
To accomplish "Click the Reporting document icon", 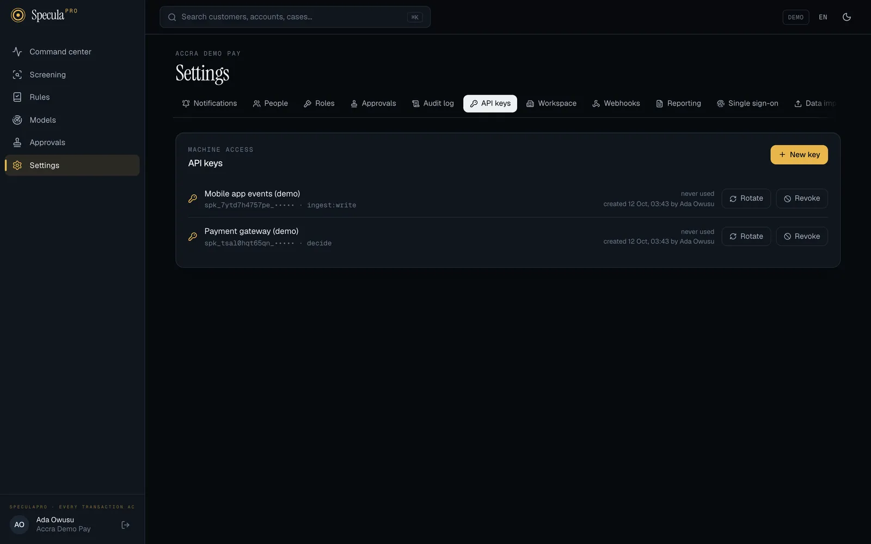I will pyautogui.click(x=659, y=103).
